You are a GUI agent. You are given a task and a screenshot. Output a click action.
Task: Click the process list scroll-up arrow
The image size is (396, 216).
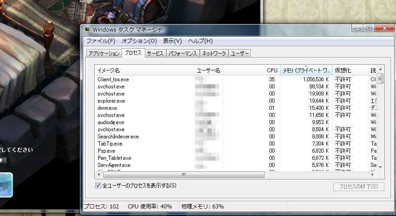tap(380, 69)
